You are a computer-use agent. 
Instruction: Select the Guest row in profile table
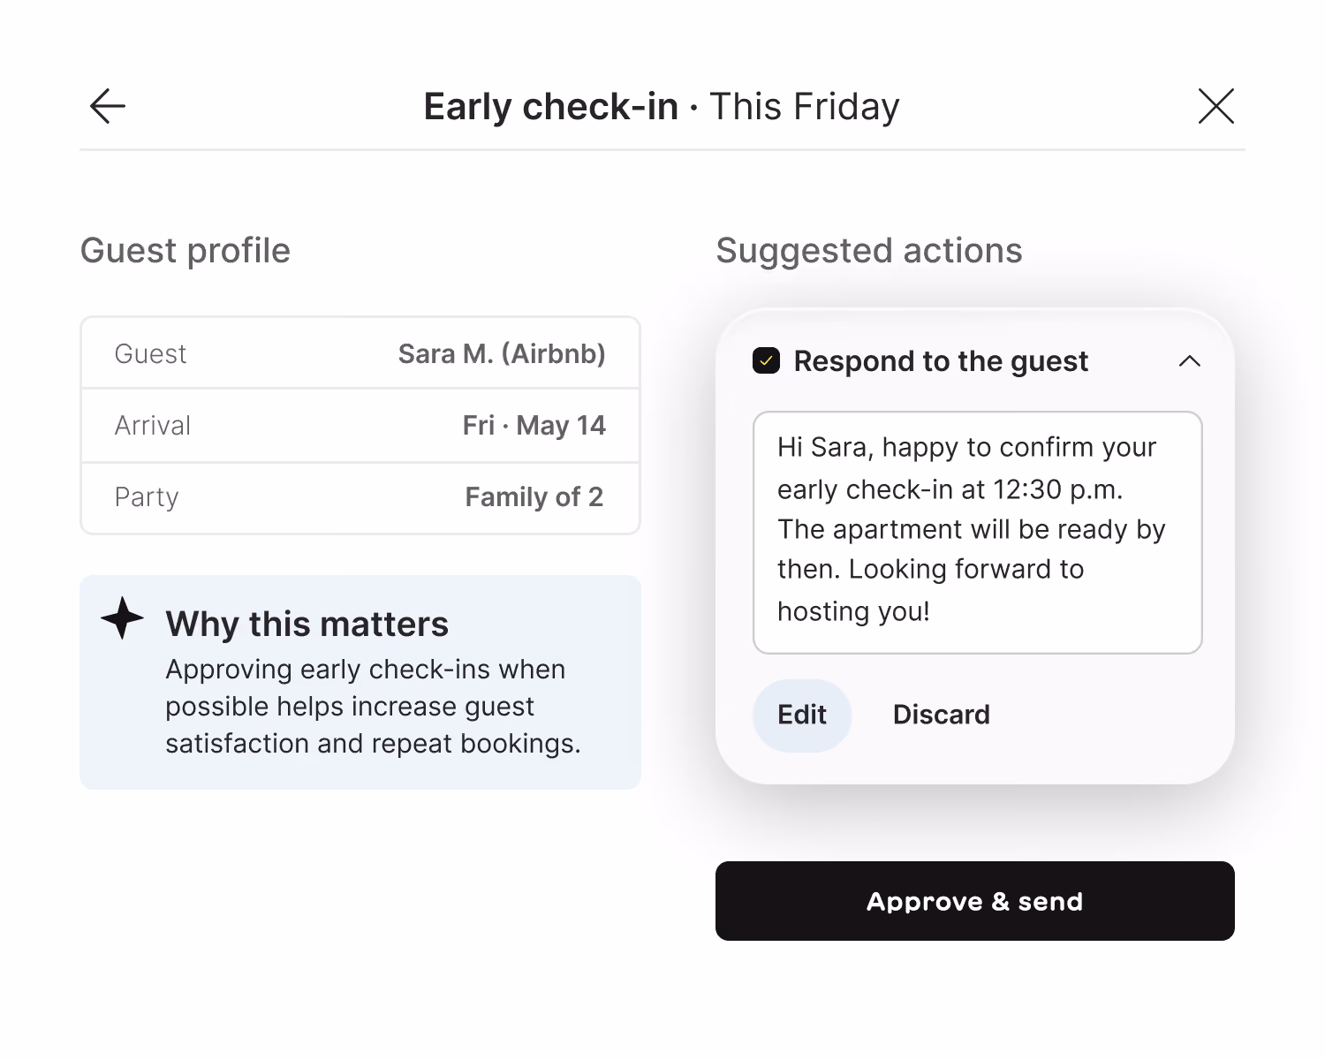(360, 353)
